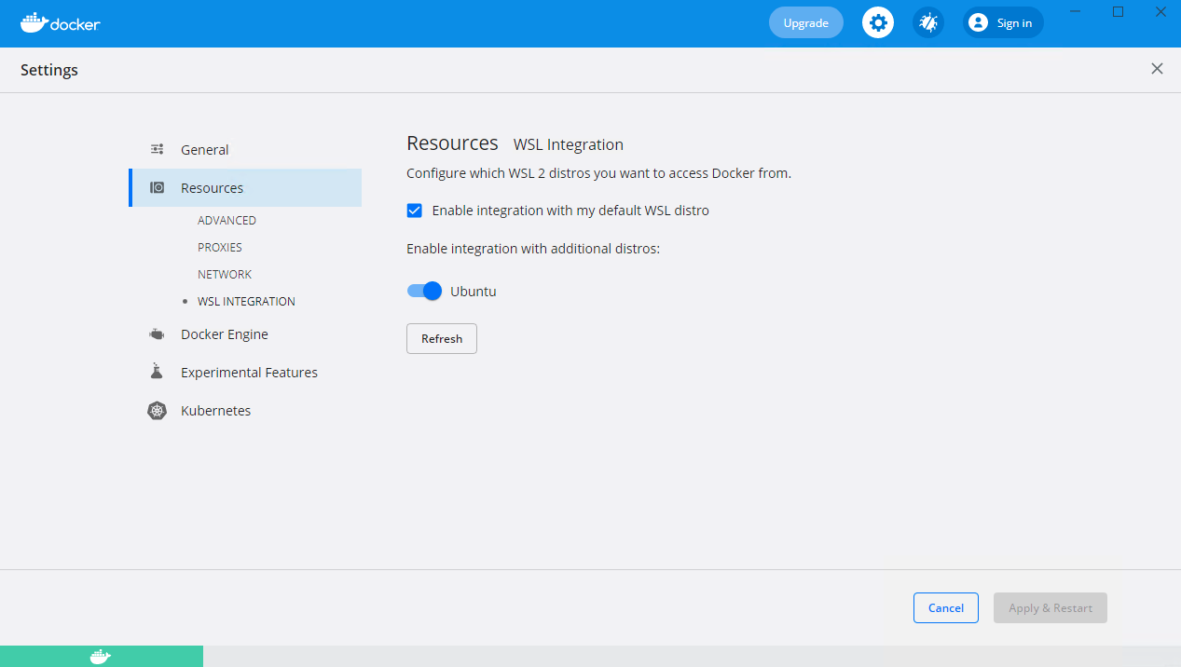The image size is (1181, 667).
Task: Open the WSL Integration section
Action: click(245, 301)
